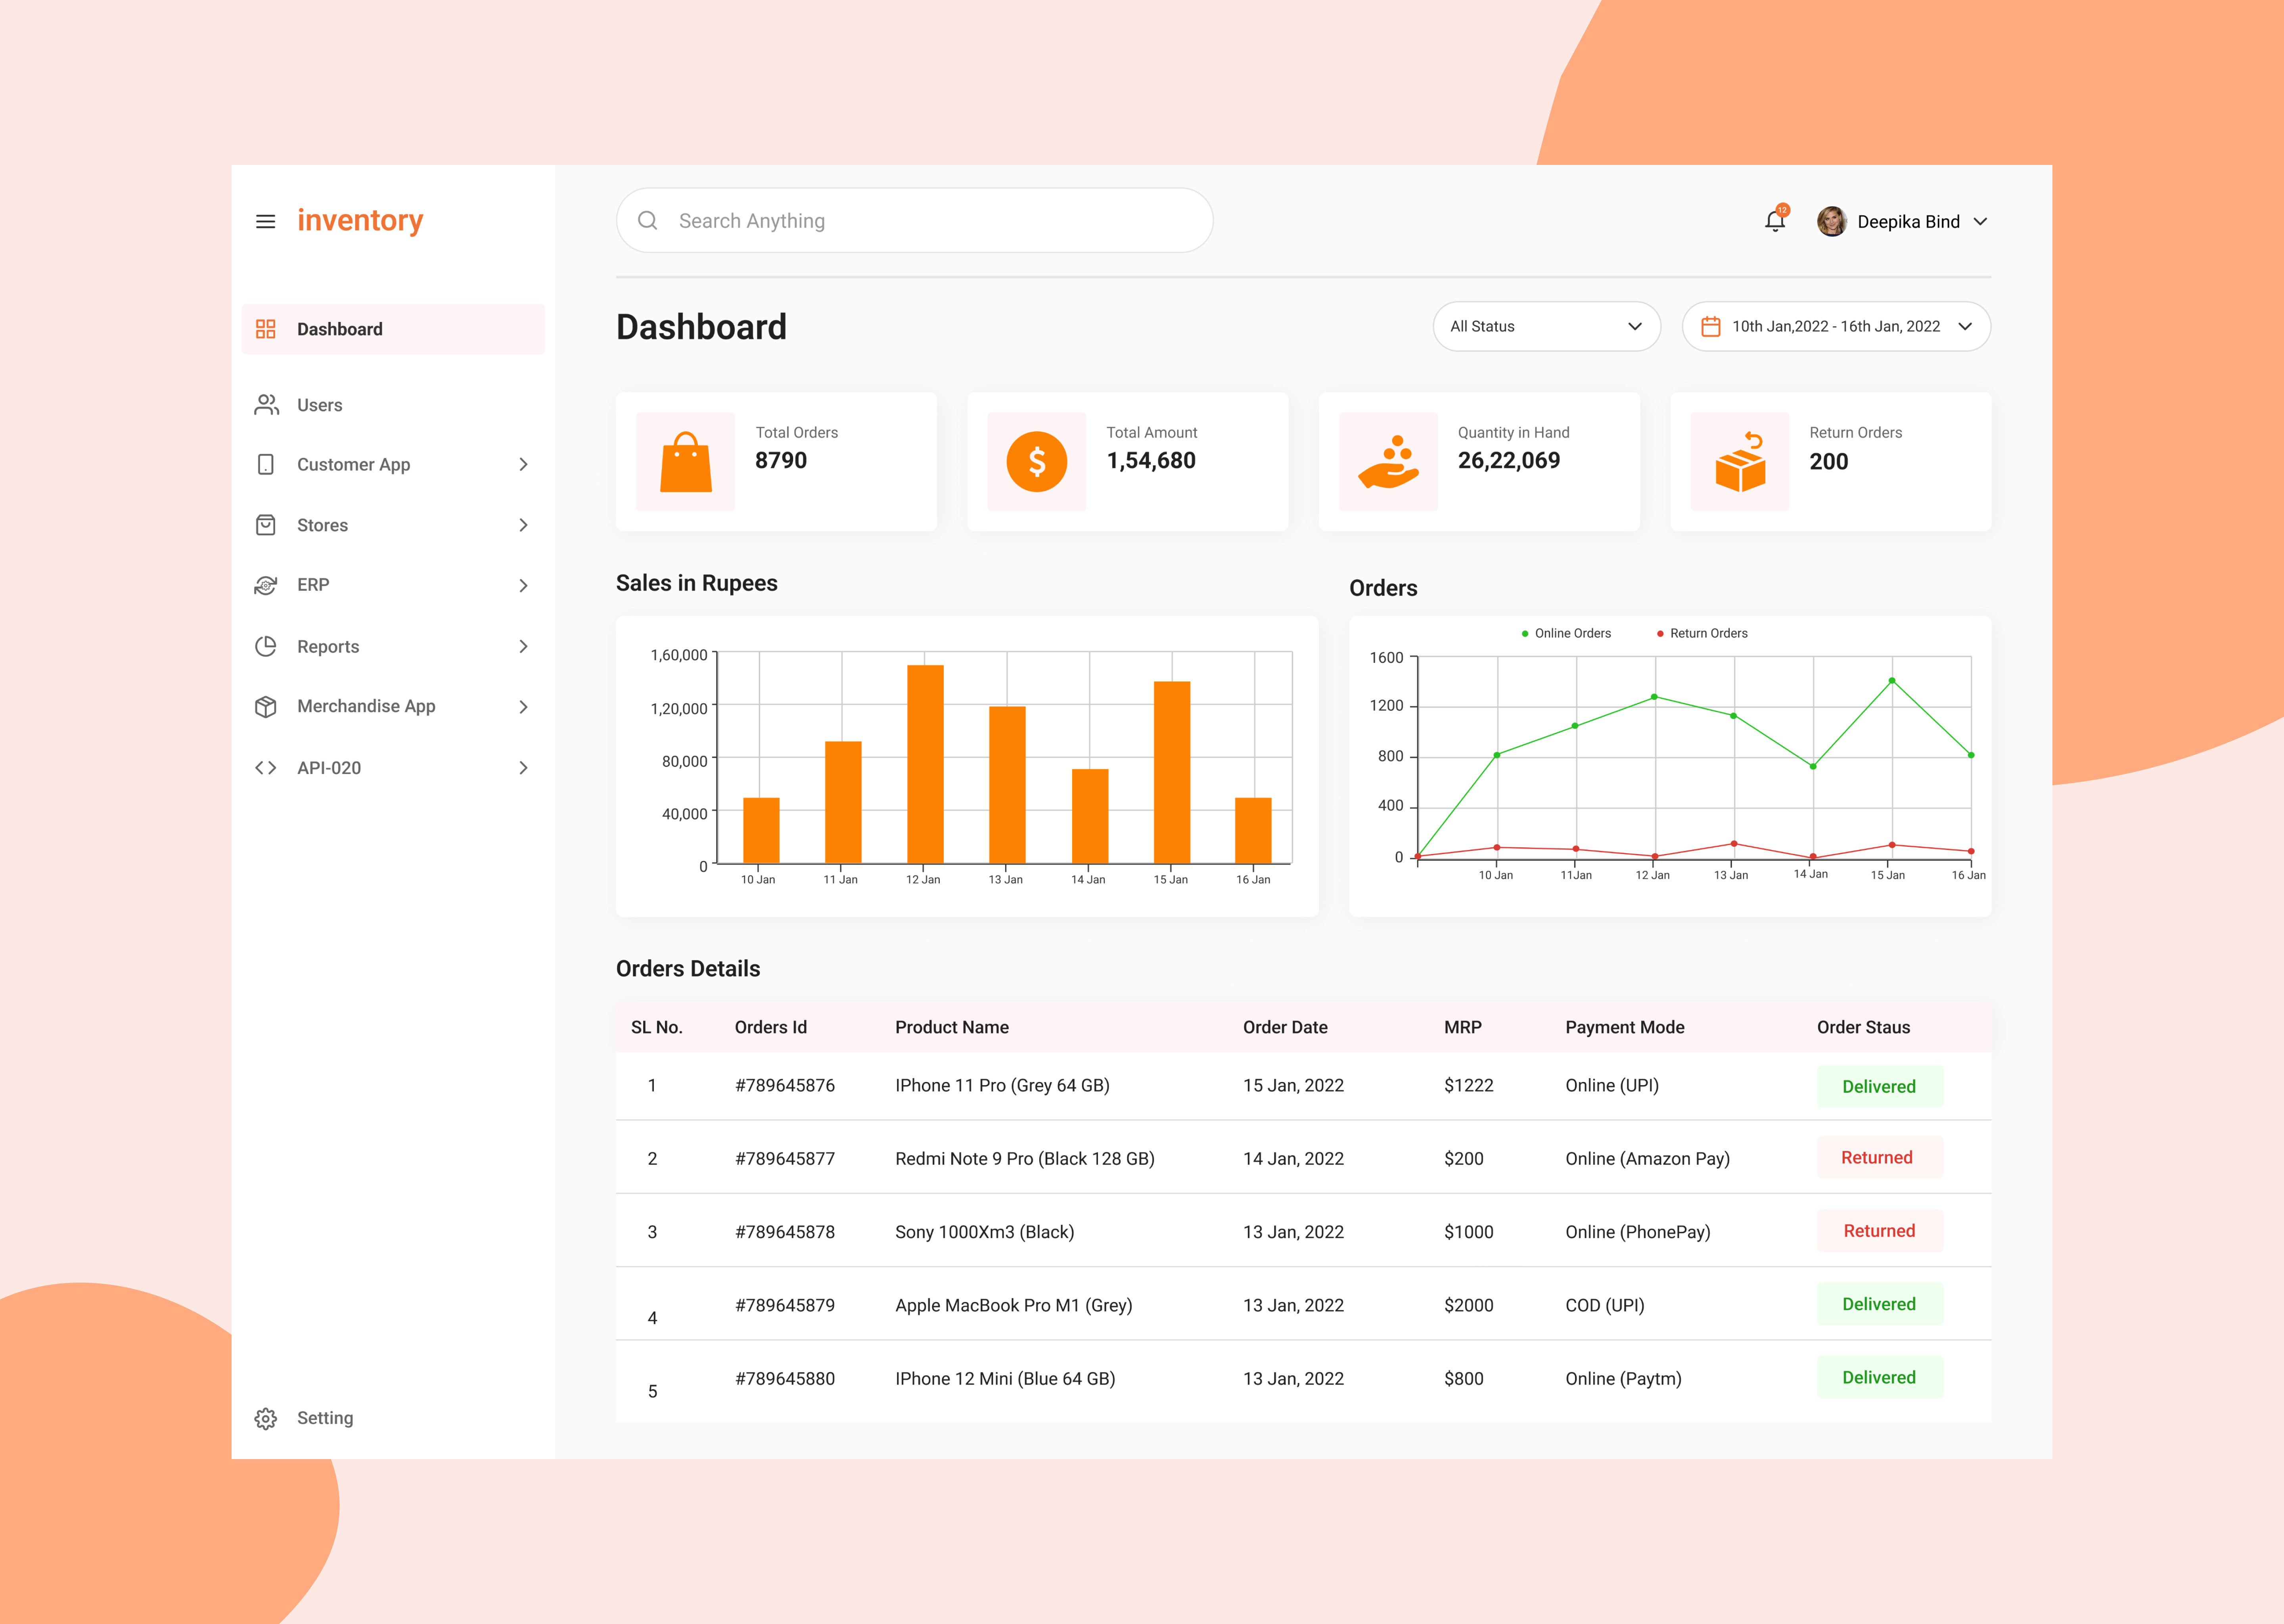Click the Dashboard grid icon
Screen dimensions: 2284x1624
pos(265,329)
